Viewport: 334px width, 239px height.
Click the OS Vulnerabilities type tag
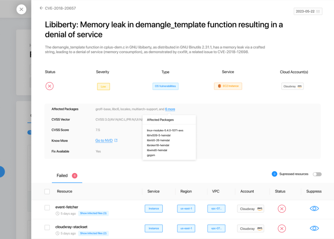(165, 86)
